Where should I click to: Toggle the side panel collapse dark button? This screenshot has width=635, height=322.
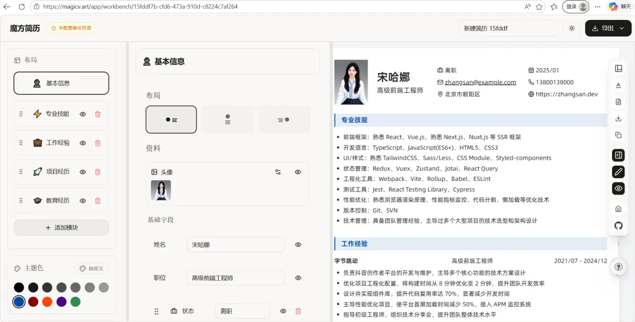(x=618, y=155)
